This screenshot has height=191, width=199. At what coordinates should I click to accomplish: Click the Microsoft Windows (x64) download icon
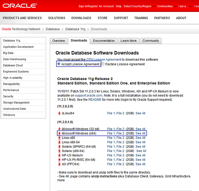tap(59, 133)
